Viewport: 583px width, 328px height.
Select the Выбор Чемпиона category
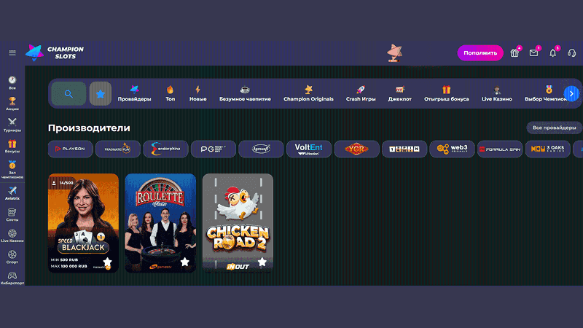pos(544,93)
